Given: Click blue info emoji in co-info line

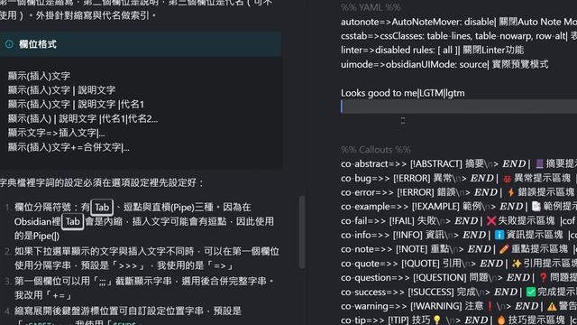Looking at the screenshot, I should 499,235.
